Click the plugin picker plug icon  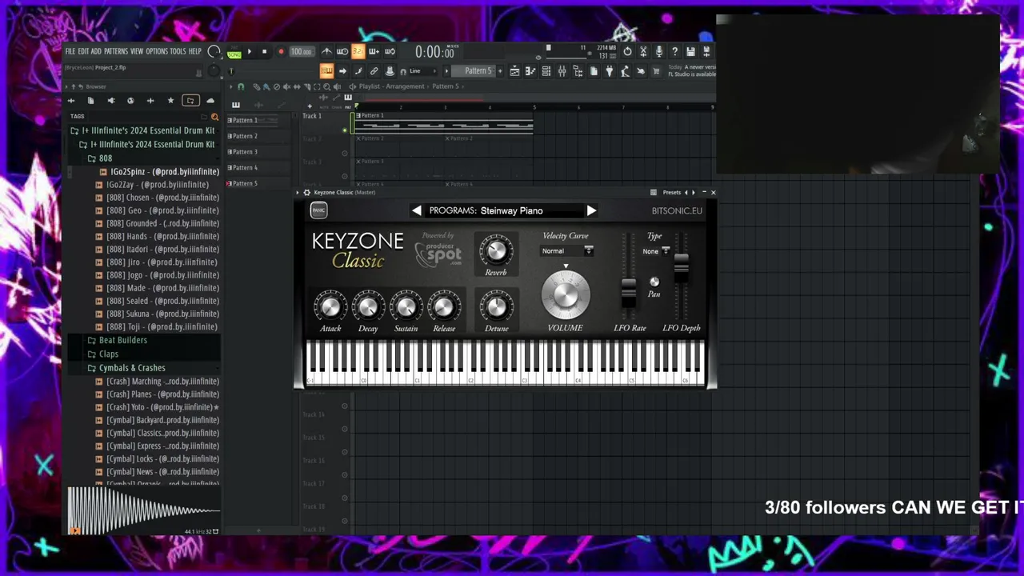tap(609, 71)
